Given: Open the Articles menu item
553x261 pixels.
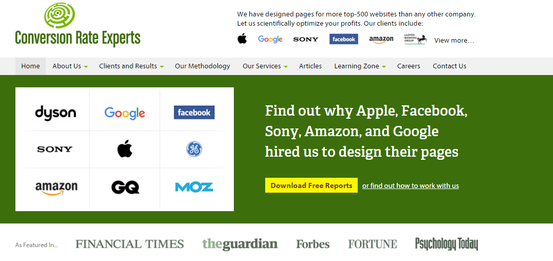Looking at the screenshot, I should pyautogui.click(x=310, y=66).
